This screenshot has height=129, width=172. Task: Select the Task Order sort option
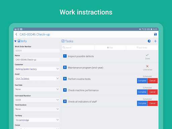point(142,48)
